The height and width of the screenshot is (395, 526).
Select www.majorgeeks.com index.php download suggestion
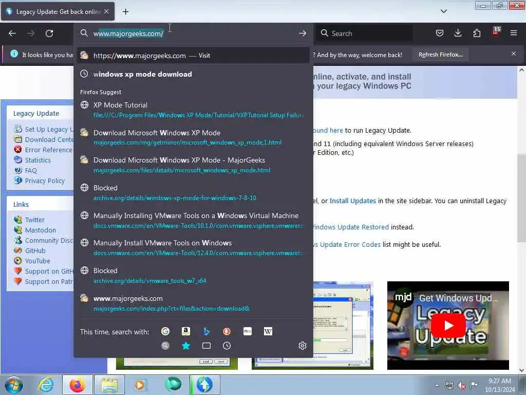193,303
